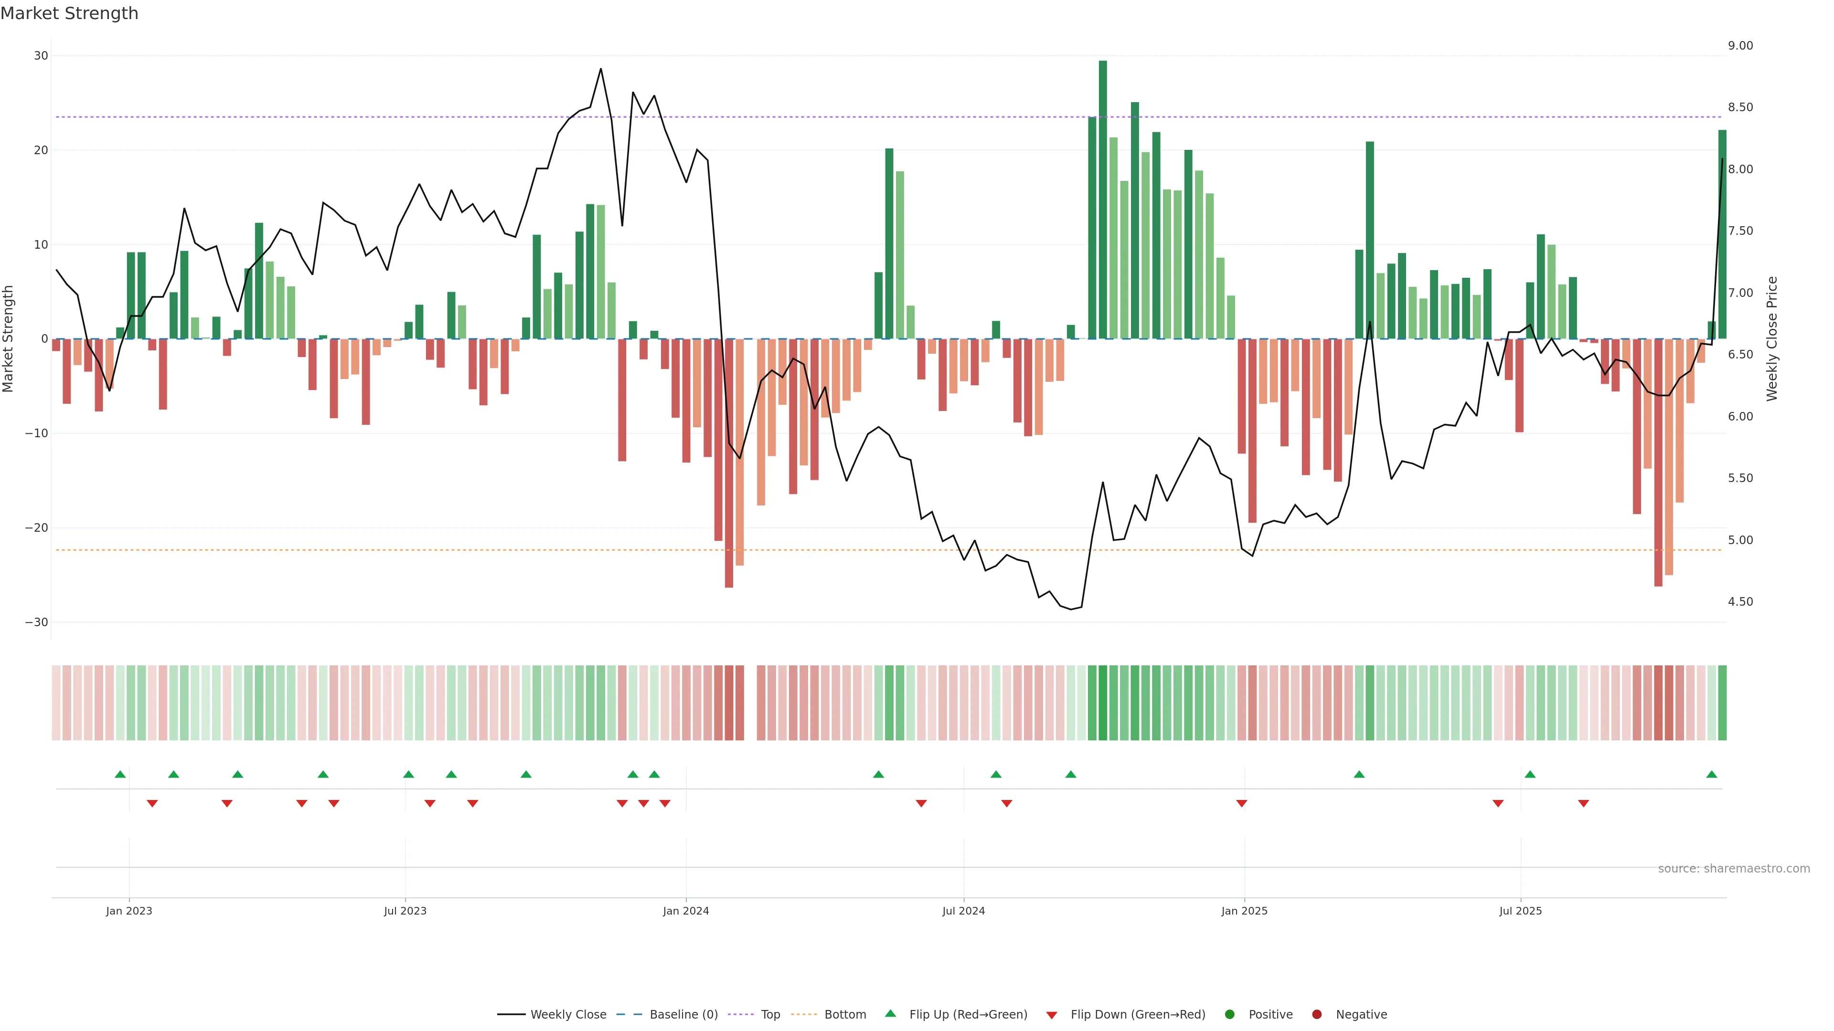Click the first green flip-up triangle marker
The image size is (1834, 1031).
point(120,774)
